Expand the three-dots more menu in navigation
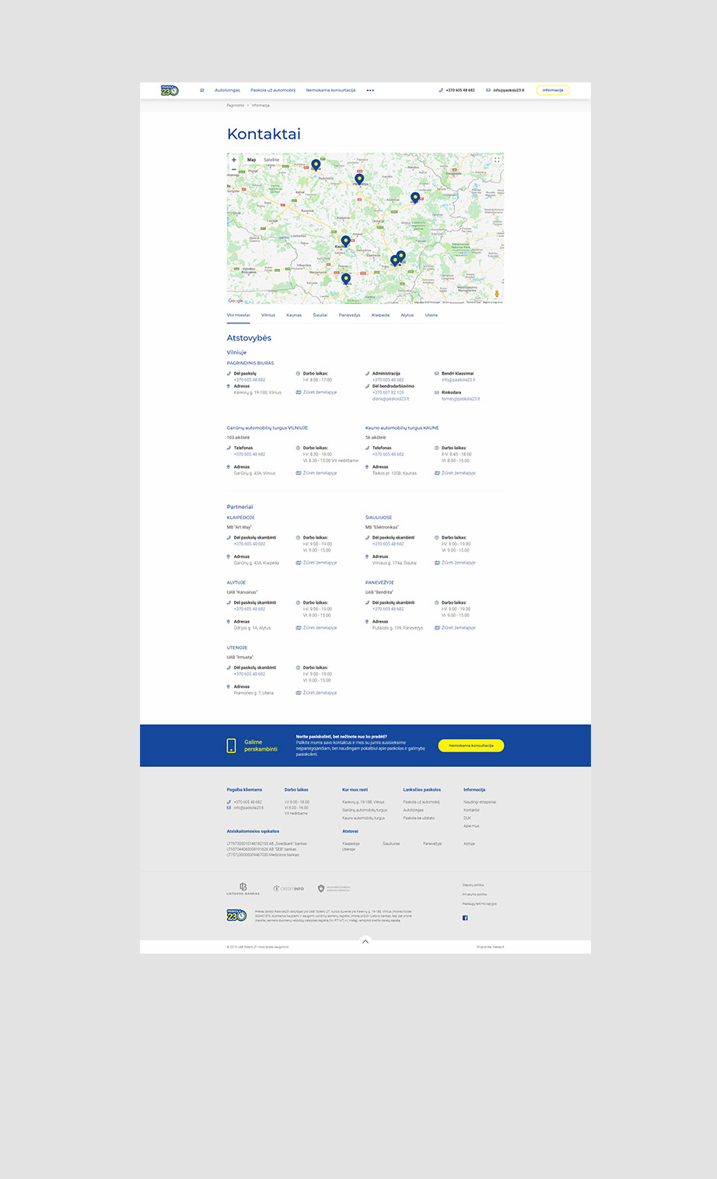Viewport: 717px width, 1179px height. coord(370,90)
